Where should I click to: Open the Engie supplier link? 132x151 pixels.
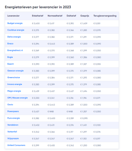click(10, 57)
